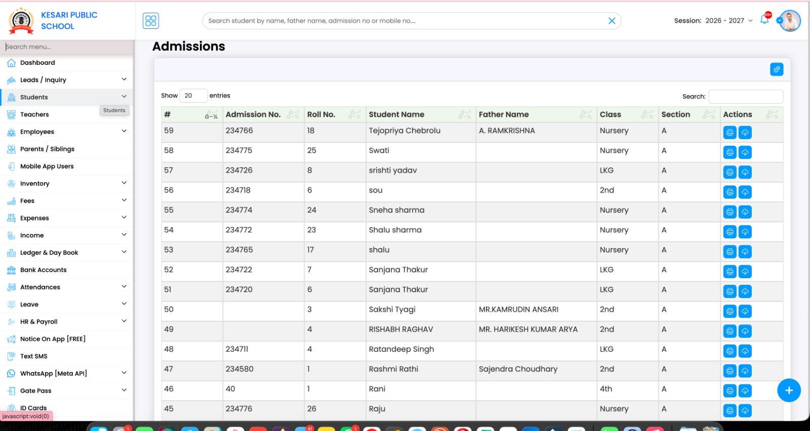Open the user profile avatar
The height and width of the screenshot is (431, 810).
(x=790, y=21)
